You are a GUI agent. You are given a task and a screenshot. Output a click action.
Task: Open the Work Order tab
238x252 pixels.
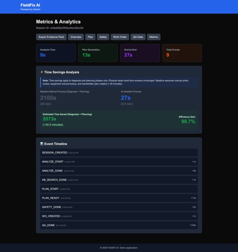coord(120,37)
